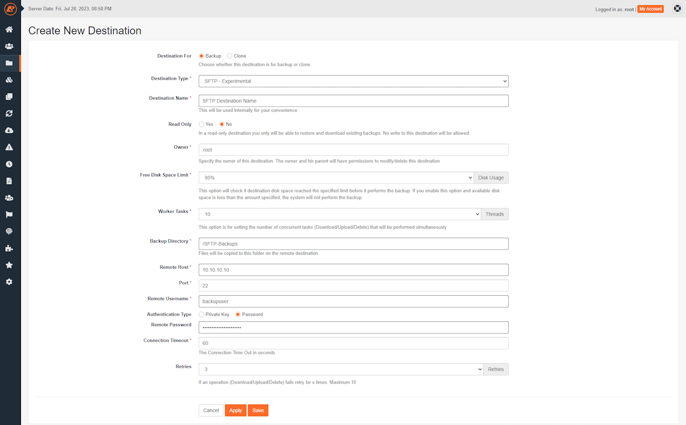Choose Password authentication type
The image size is (686, 425).
238,314
